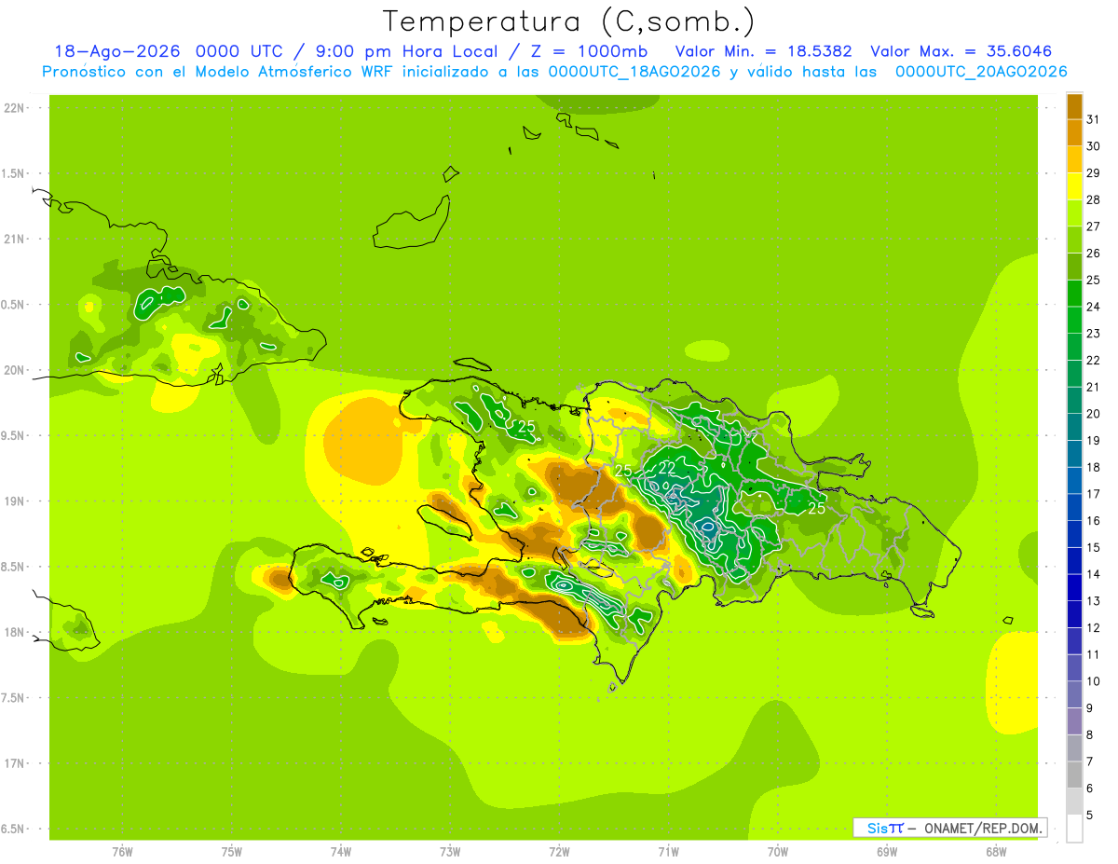Click the '73W' longitude label
Image resolution: width=1118 pixels, height=864 pixels.
450,852
